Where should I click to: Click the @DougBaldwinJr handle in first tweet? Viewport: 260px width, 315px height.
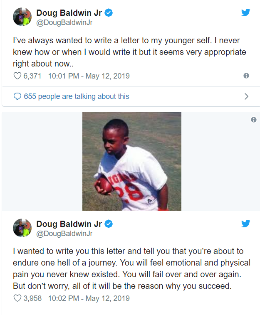pyautogui.click(x=64, y=22)
